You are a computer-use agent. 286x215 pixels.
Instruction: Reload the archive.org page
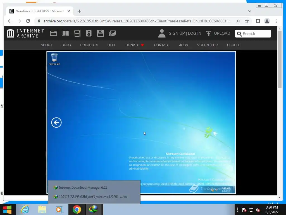point(28,21)
